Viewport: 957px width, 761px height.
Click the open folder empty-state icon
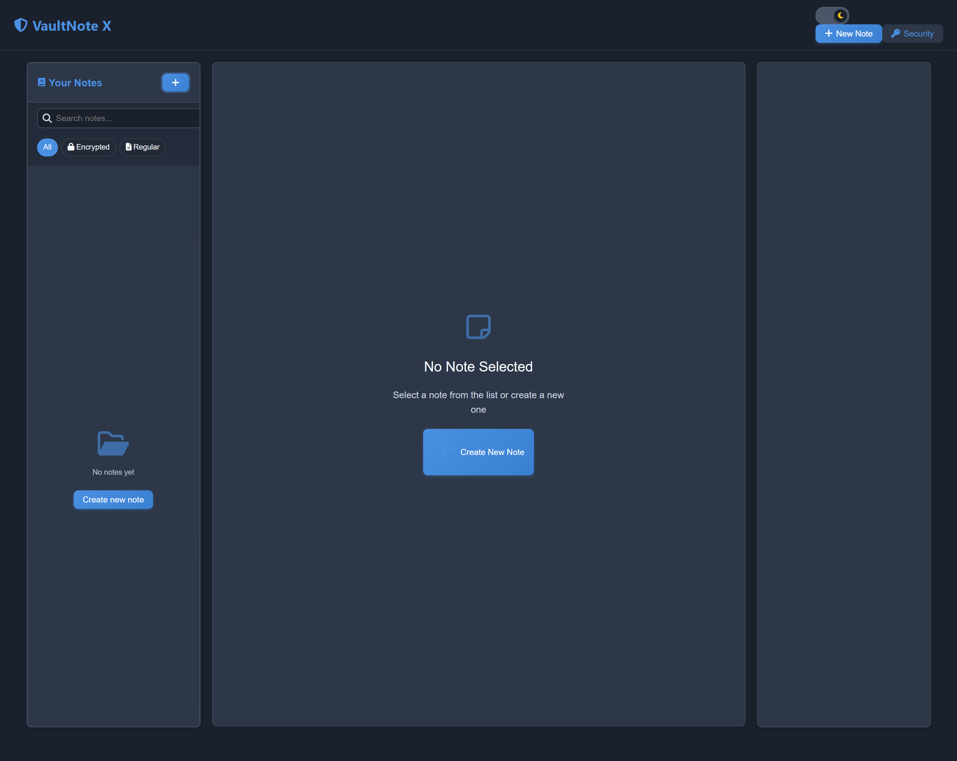click(113, 443)
